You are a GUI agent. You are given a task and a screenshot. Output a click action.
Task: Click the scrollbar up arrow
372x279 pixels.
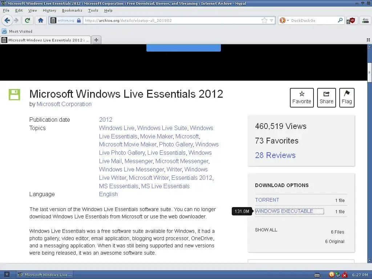[369, 46]
